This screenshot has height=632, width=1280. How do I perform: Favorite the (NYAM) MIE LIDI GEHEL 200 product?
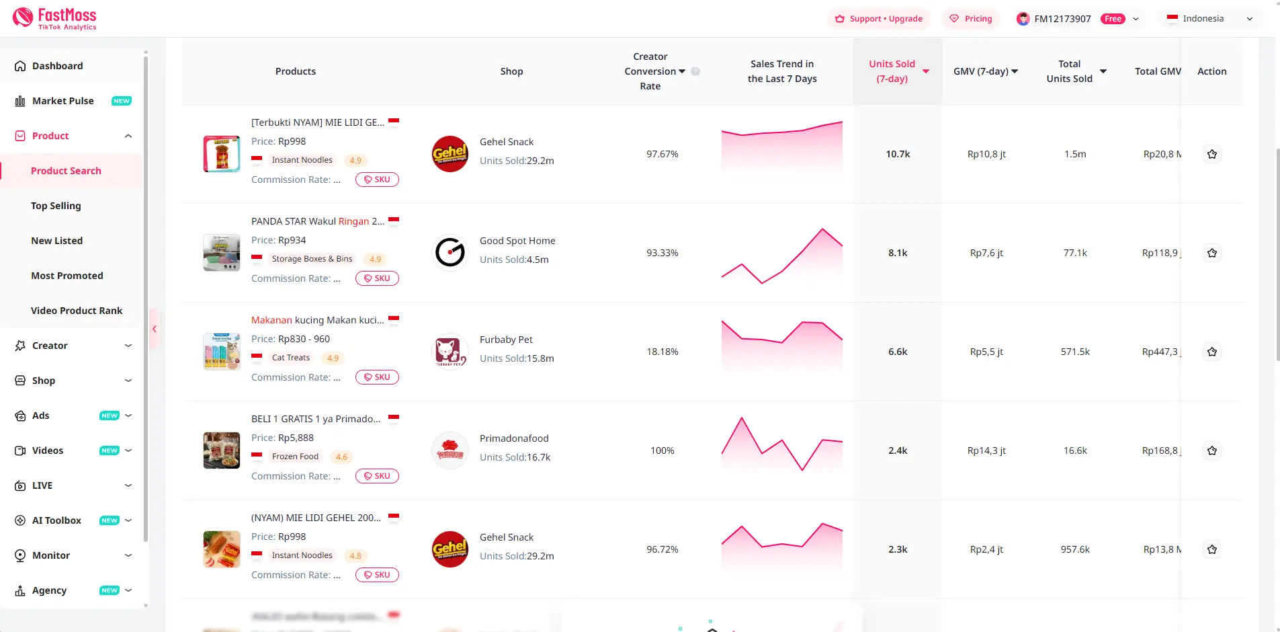[x=1212, y=549]
